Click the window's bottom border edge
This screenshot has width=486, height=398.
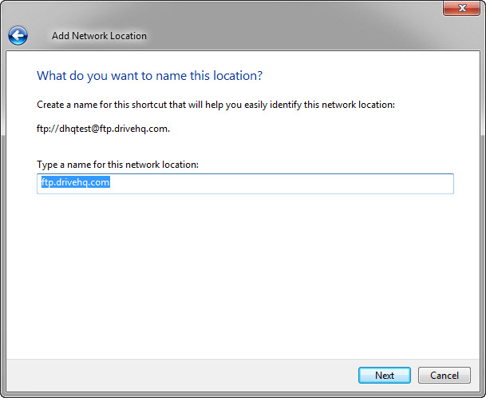239,394
